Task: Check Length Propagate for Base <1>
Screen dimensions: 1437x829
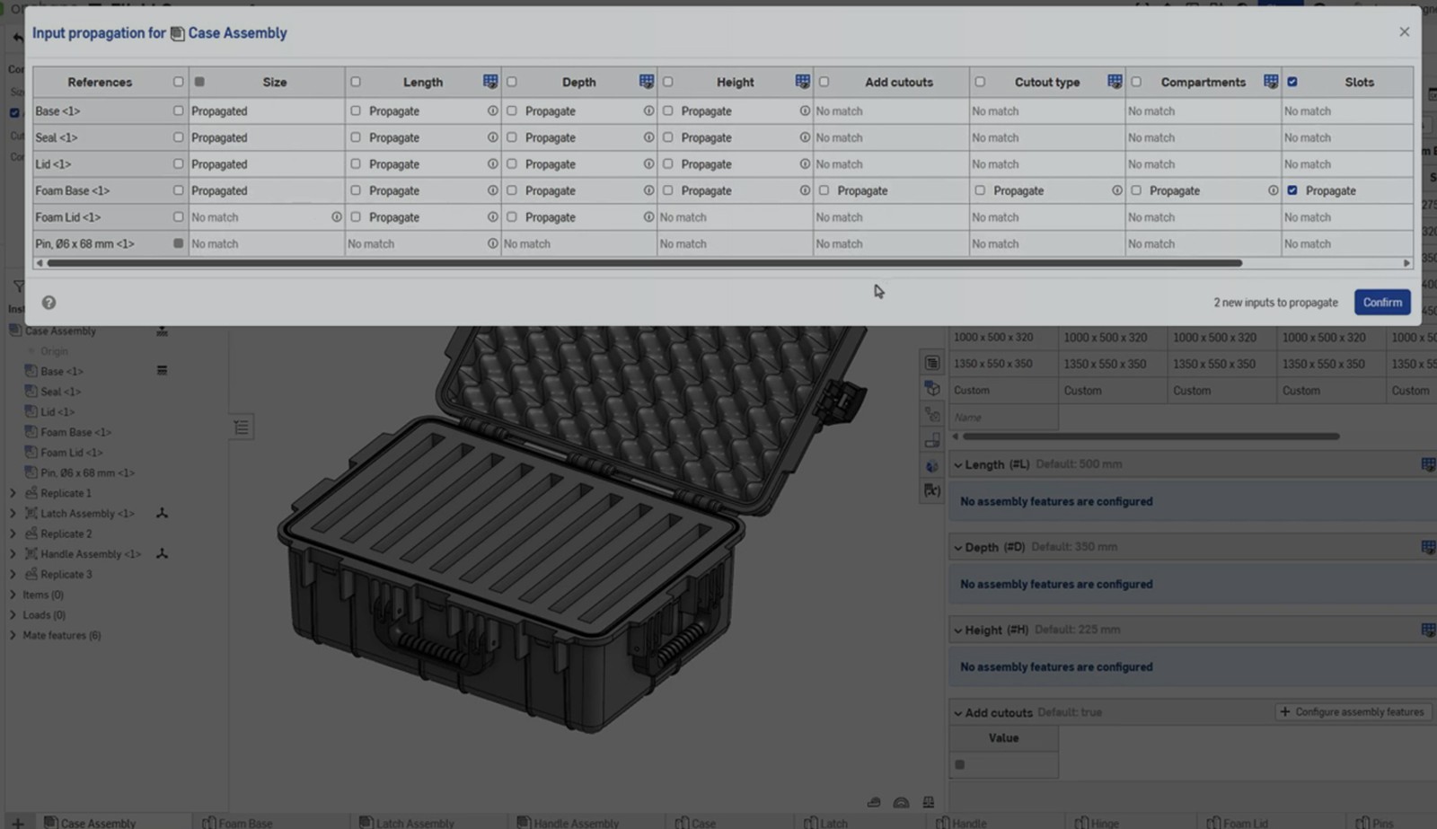Action: tap(356, 111)
